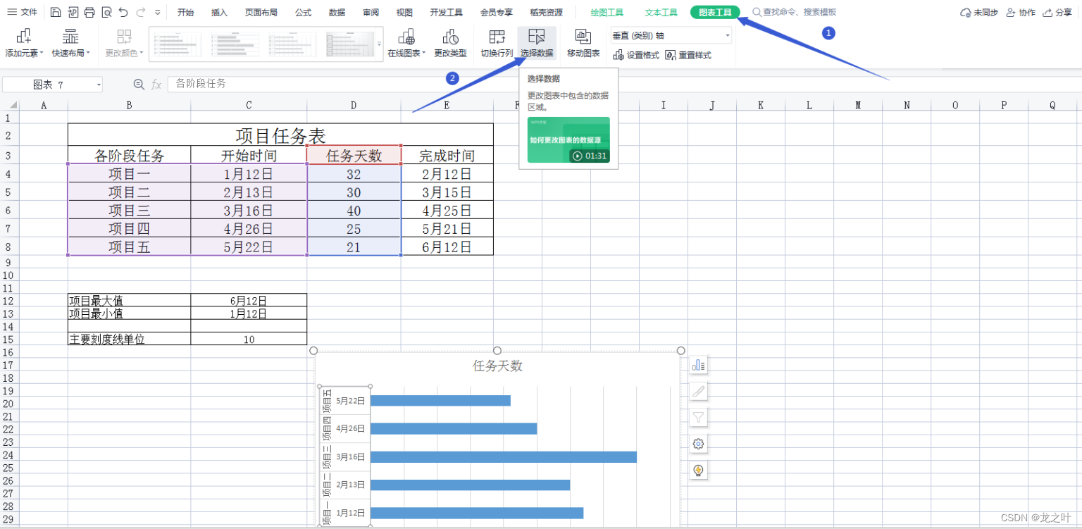
Task: Click the zoom magnifier icon beside fx
Action: click(x=139, y=85)
